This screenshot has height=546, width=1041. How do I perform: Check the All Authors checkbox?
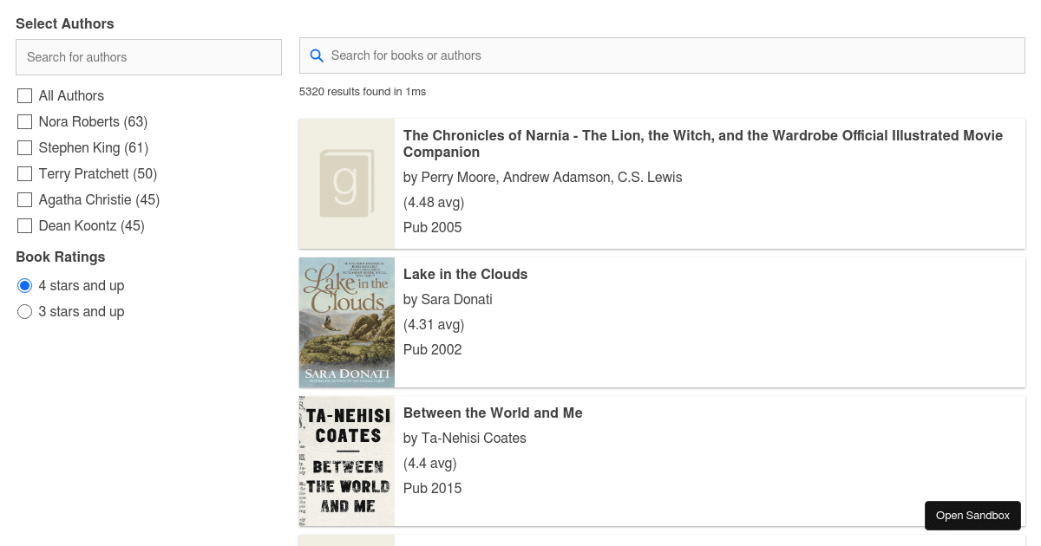(25, 95)
